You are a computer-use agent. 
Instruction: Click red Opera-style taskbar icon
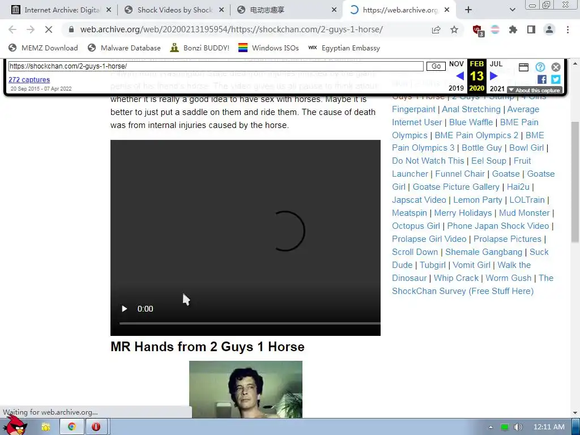pyautogui.click(x=96, y=427)
